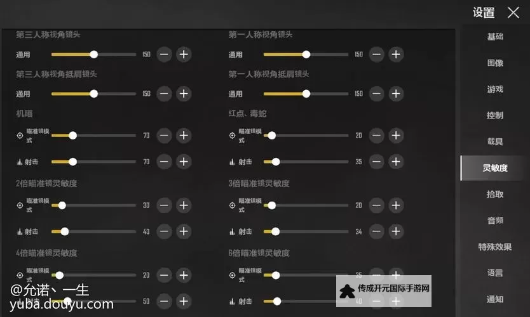Open the 特殊效果 special effects tab

[495, 247]
